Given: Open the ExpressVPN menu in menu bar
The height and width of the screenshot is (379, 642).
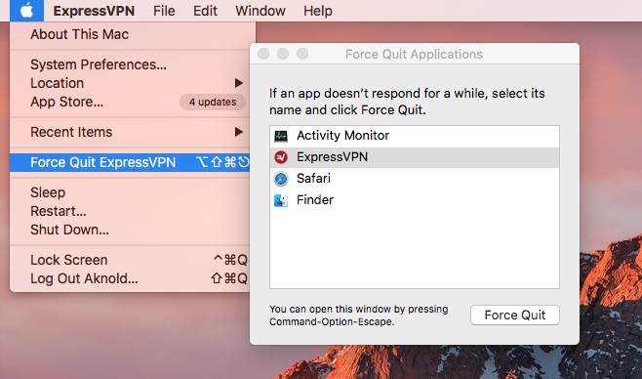Looking at the screenshot, I should (x=94, y=11).
